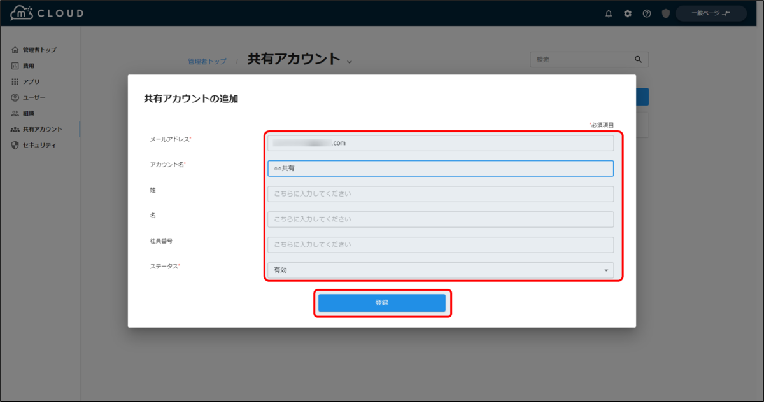Click the 姓 text input field
The image size is (764, 402).
440,193
